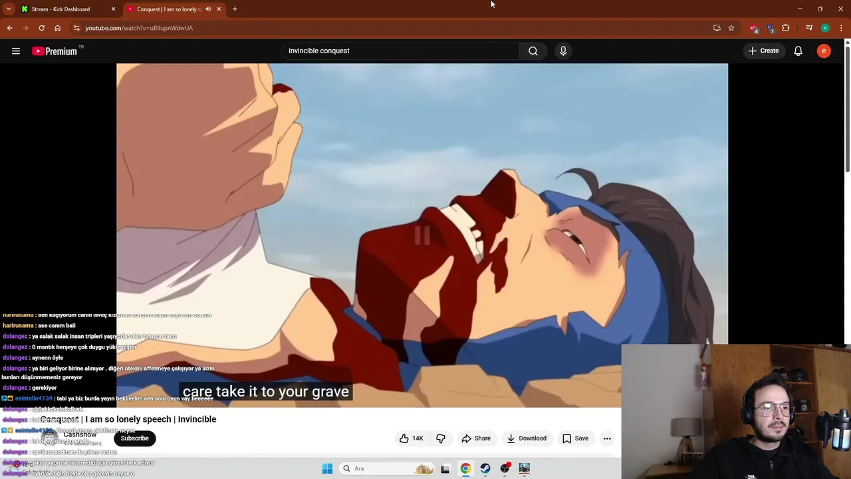Start voice search with the microphone icon
The height and width of the screenshot is (479, 851).
coord(563,51)
